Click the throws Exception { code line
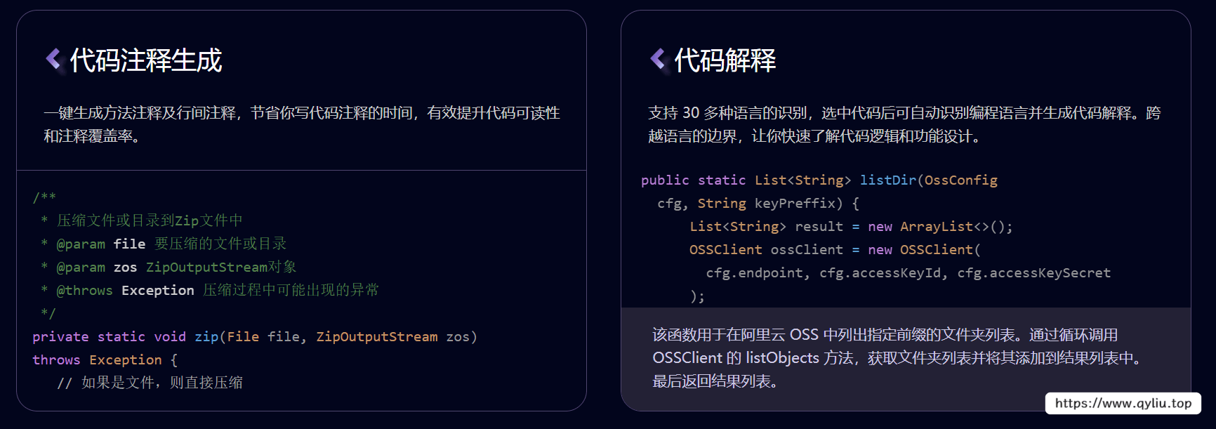This screenshot has height=429, width=1216. point(105,360)
